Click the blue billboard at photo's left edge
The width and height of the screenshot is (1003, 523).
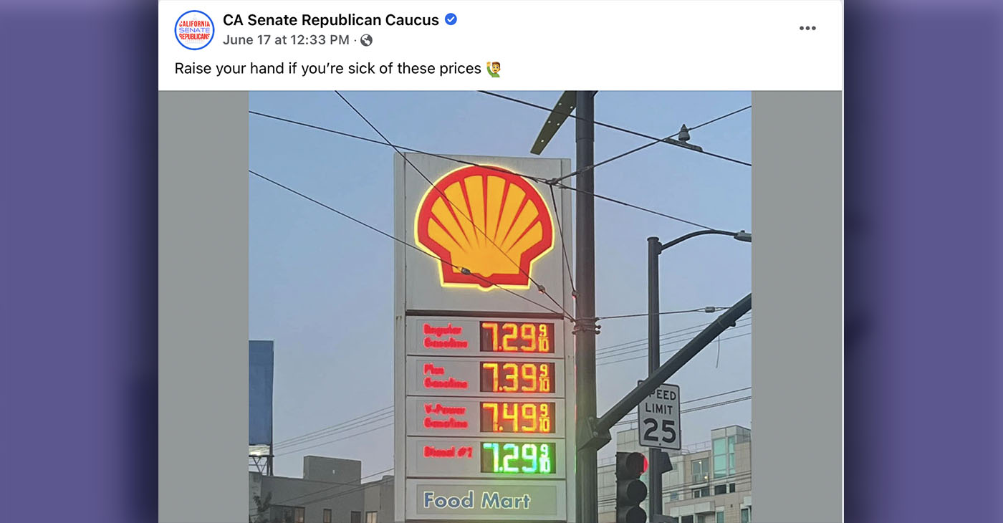click(261, 393)
